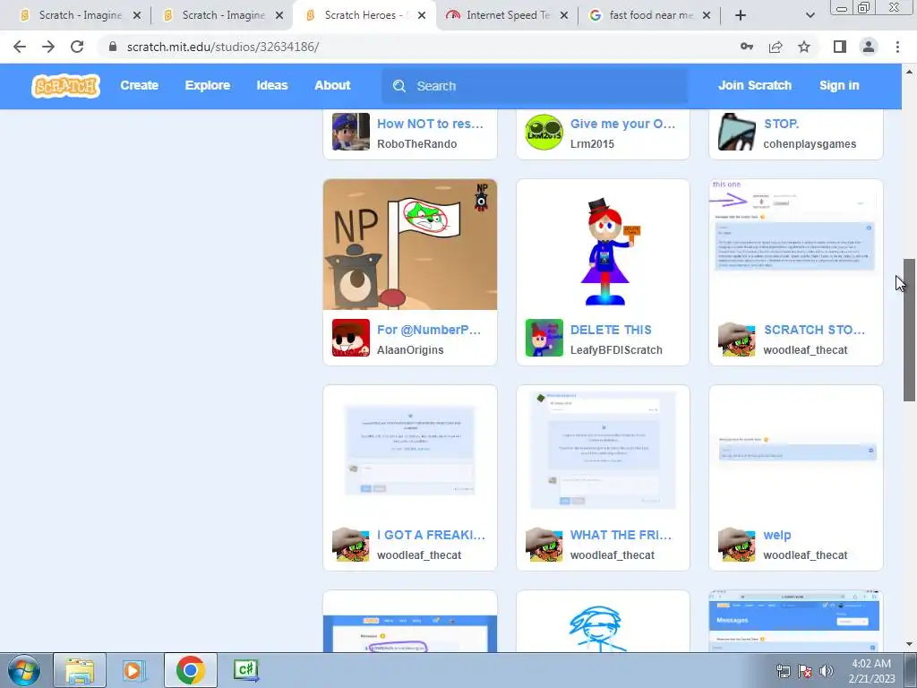This screenshot has height=688, width=917.
Task: Open the Ideas menu item
Action: click(272, 85)
